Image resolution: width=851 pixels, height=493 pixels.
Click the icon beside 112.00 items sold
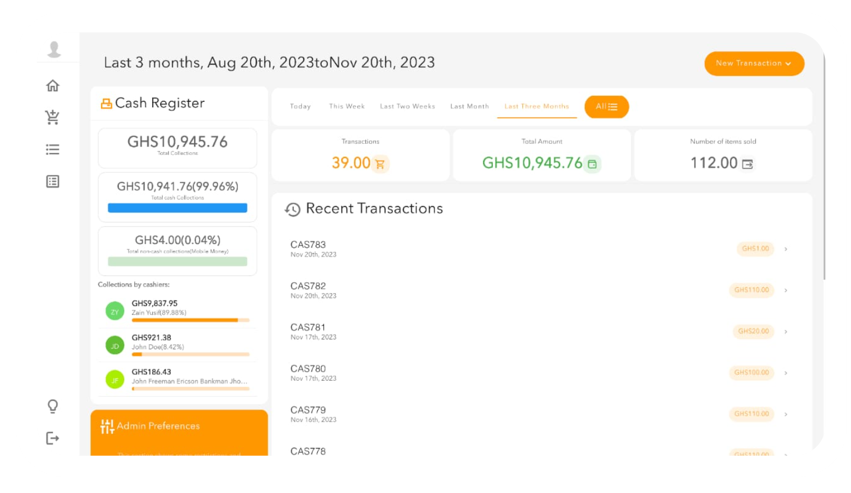747,164
